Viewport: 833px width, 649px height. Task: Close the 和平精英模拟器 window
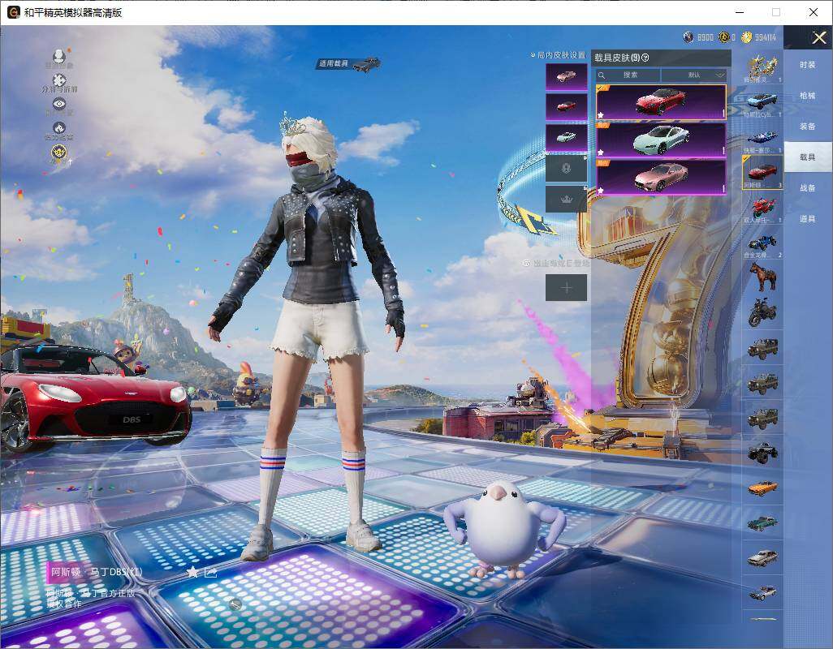coord(814,12)
